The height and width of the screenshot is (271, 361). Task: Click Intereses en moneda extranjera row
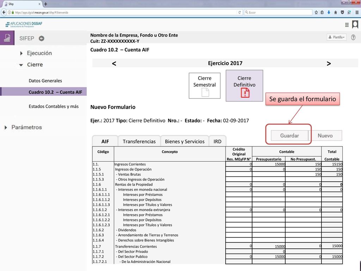pos(143,210)
